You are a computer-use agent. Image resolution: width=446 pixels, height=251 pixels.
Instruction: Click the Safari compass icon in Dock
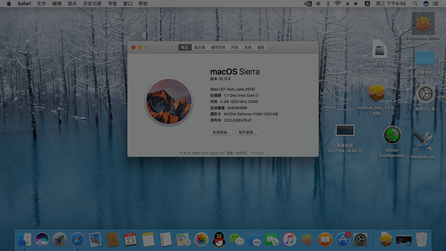point(78,240)
